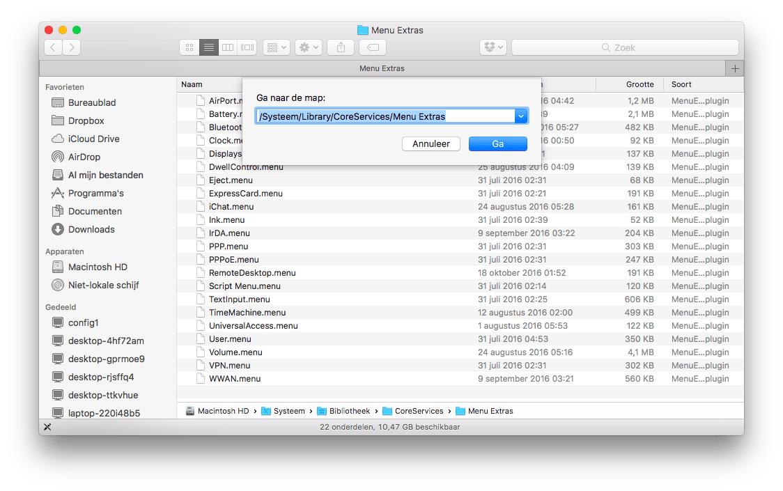Select the VPN.menu file
The image size is (783, 491).
[229, 366]
